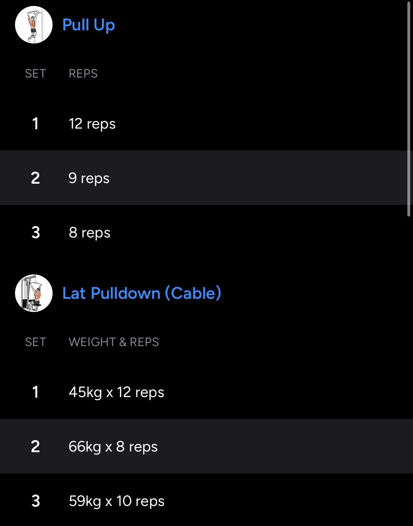Tap set number 1 under Lat Pulldown
This screenshot has width=413, height=526.
click(35, 392)
